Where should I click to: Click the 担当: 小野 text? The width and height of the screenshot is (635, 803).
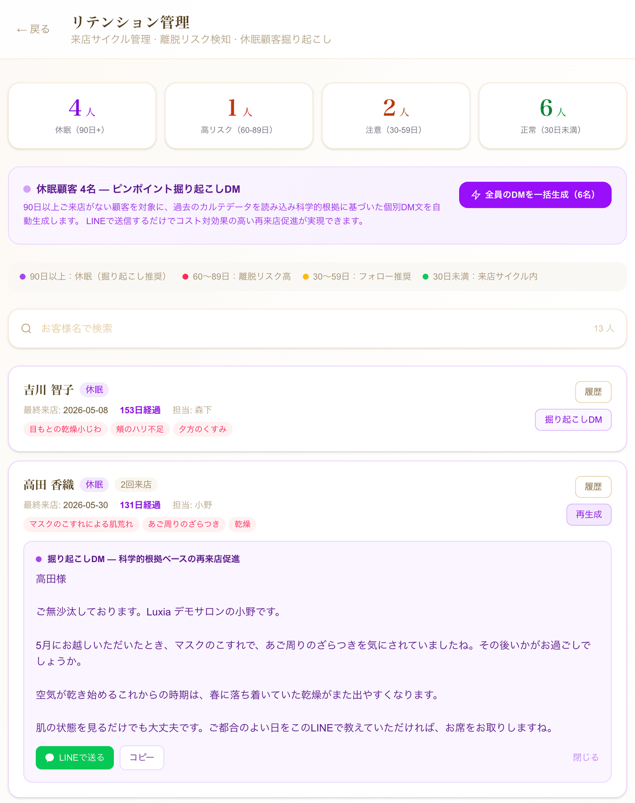[192, 505]
